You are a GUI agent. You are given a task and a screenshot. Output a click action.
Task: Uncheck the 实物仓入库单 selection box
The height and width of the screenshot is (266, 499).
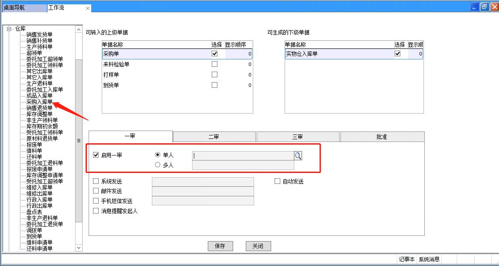[397, 54]
